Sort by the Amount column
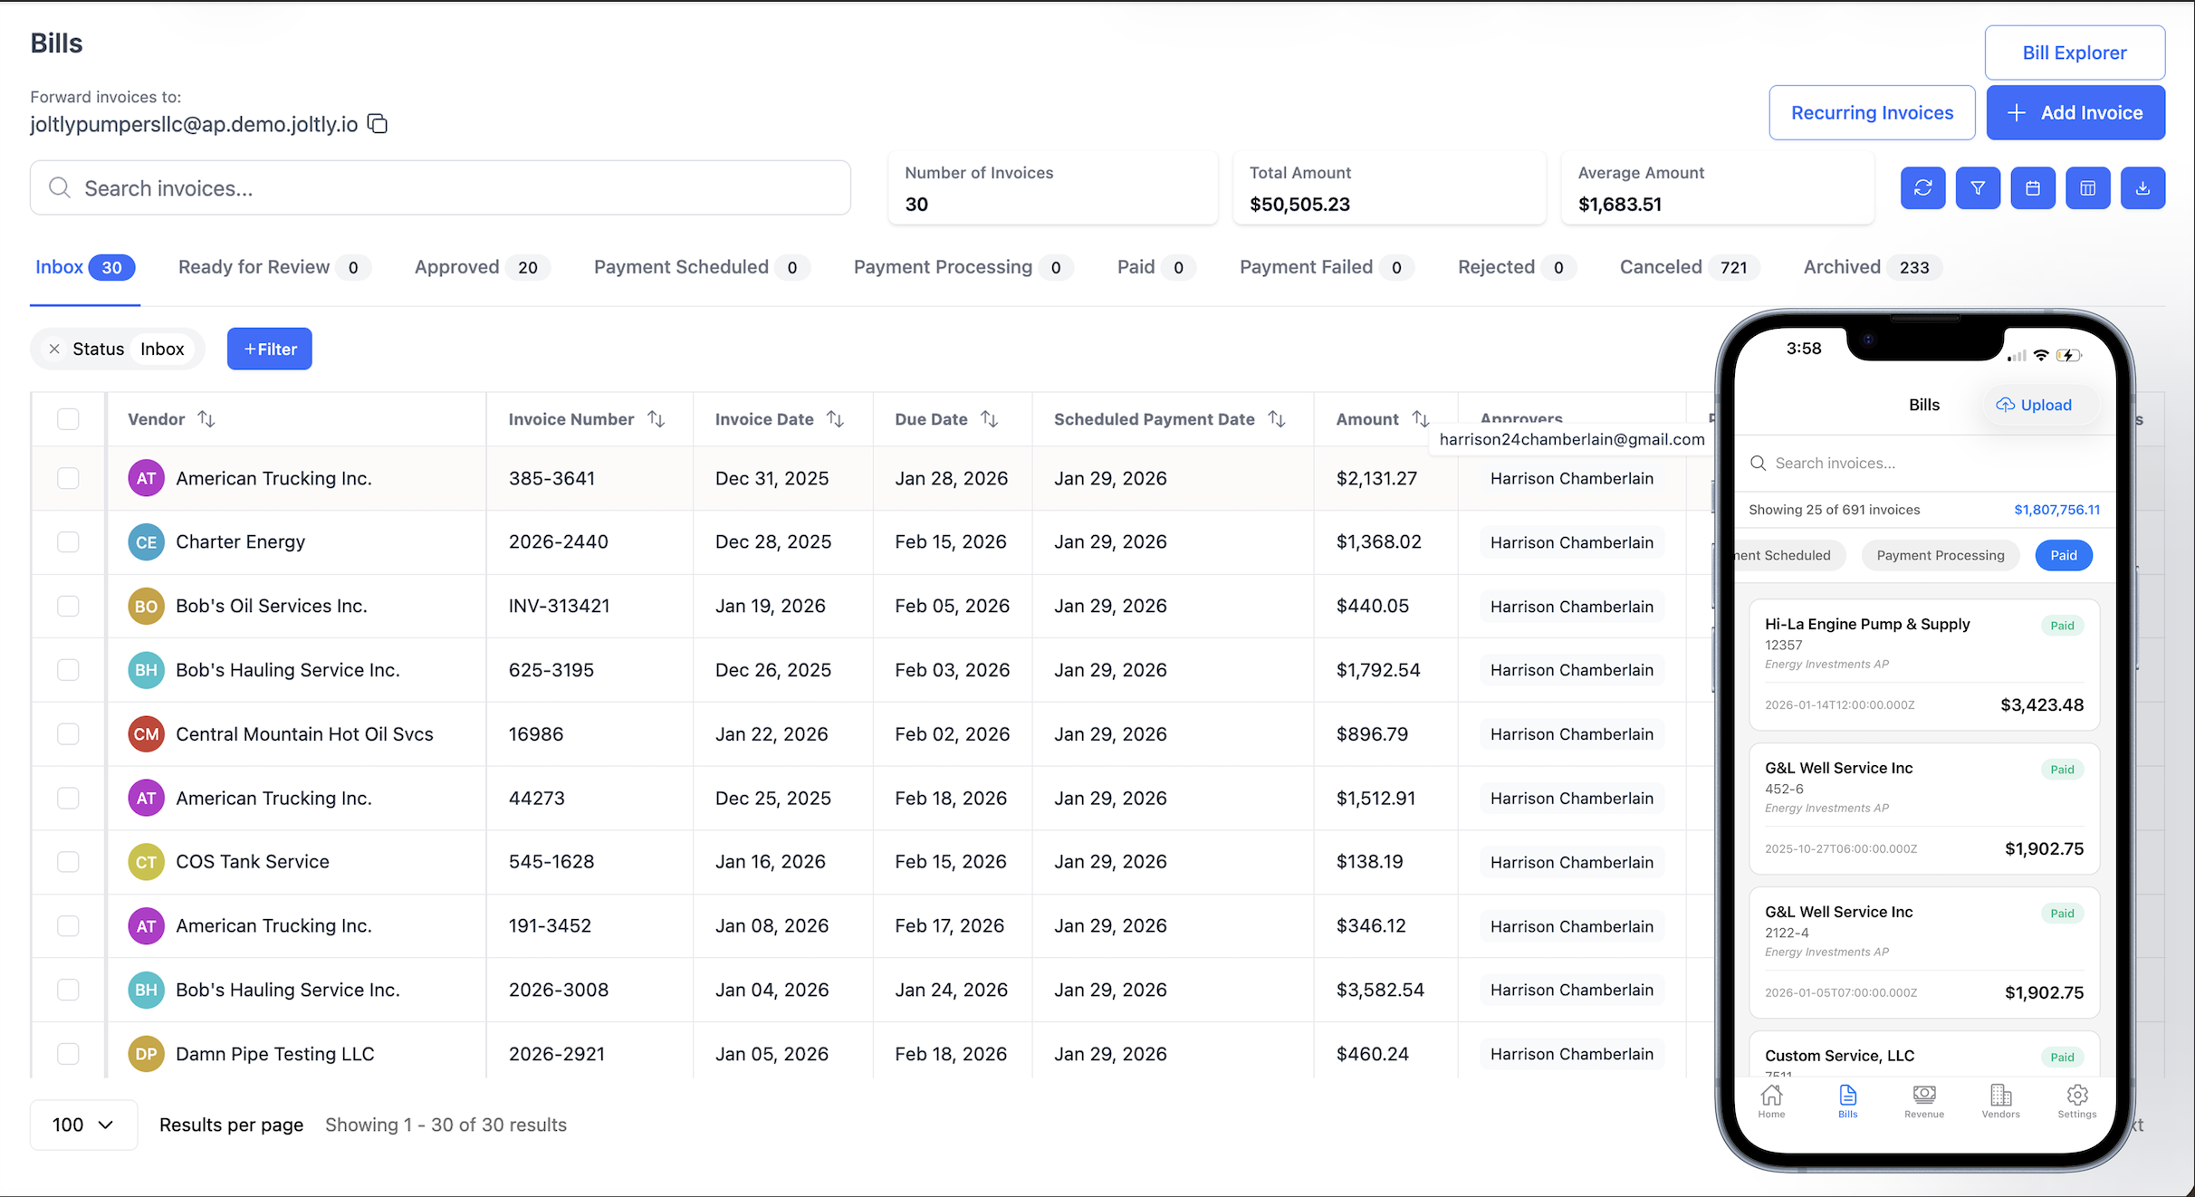Image resolution: width=2195 pixels, height=1197 pixels. 1420,419
